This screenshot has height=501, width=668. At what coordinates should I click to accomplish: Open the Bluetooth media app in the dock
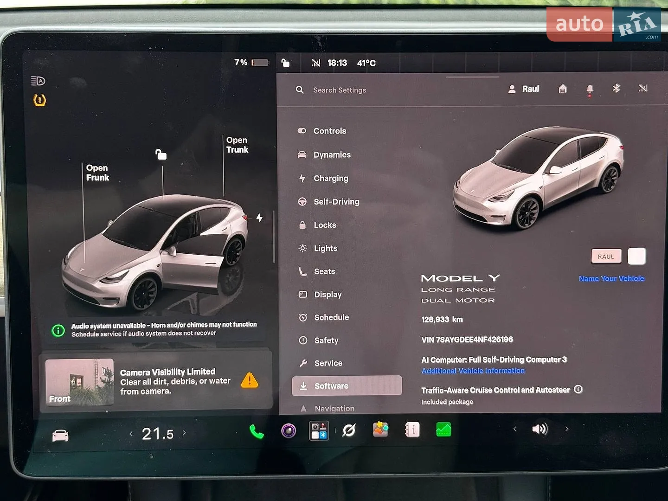(x=319, y=430)
